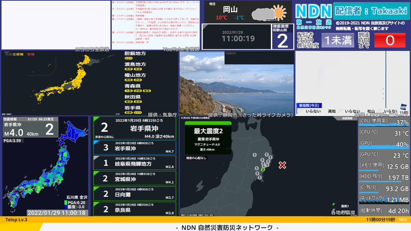Viewport: 411px width, 231px height.
Task: Click the 岡山 city name in the weather panel
Action: click(230, 10)
